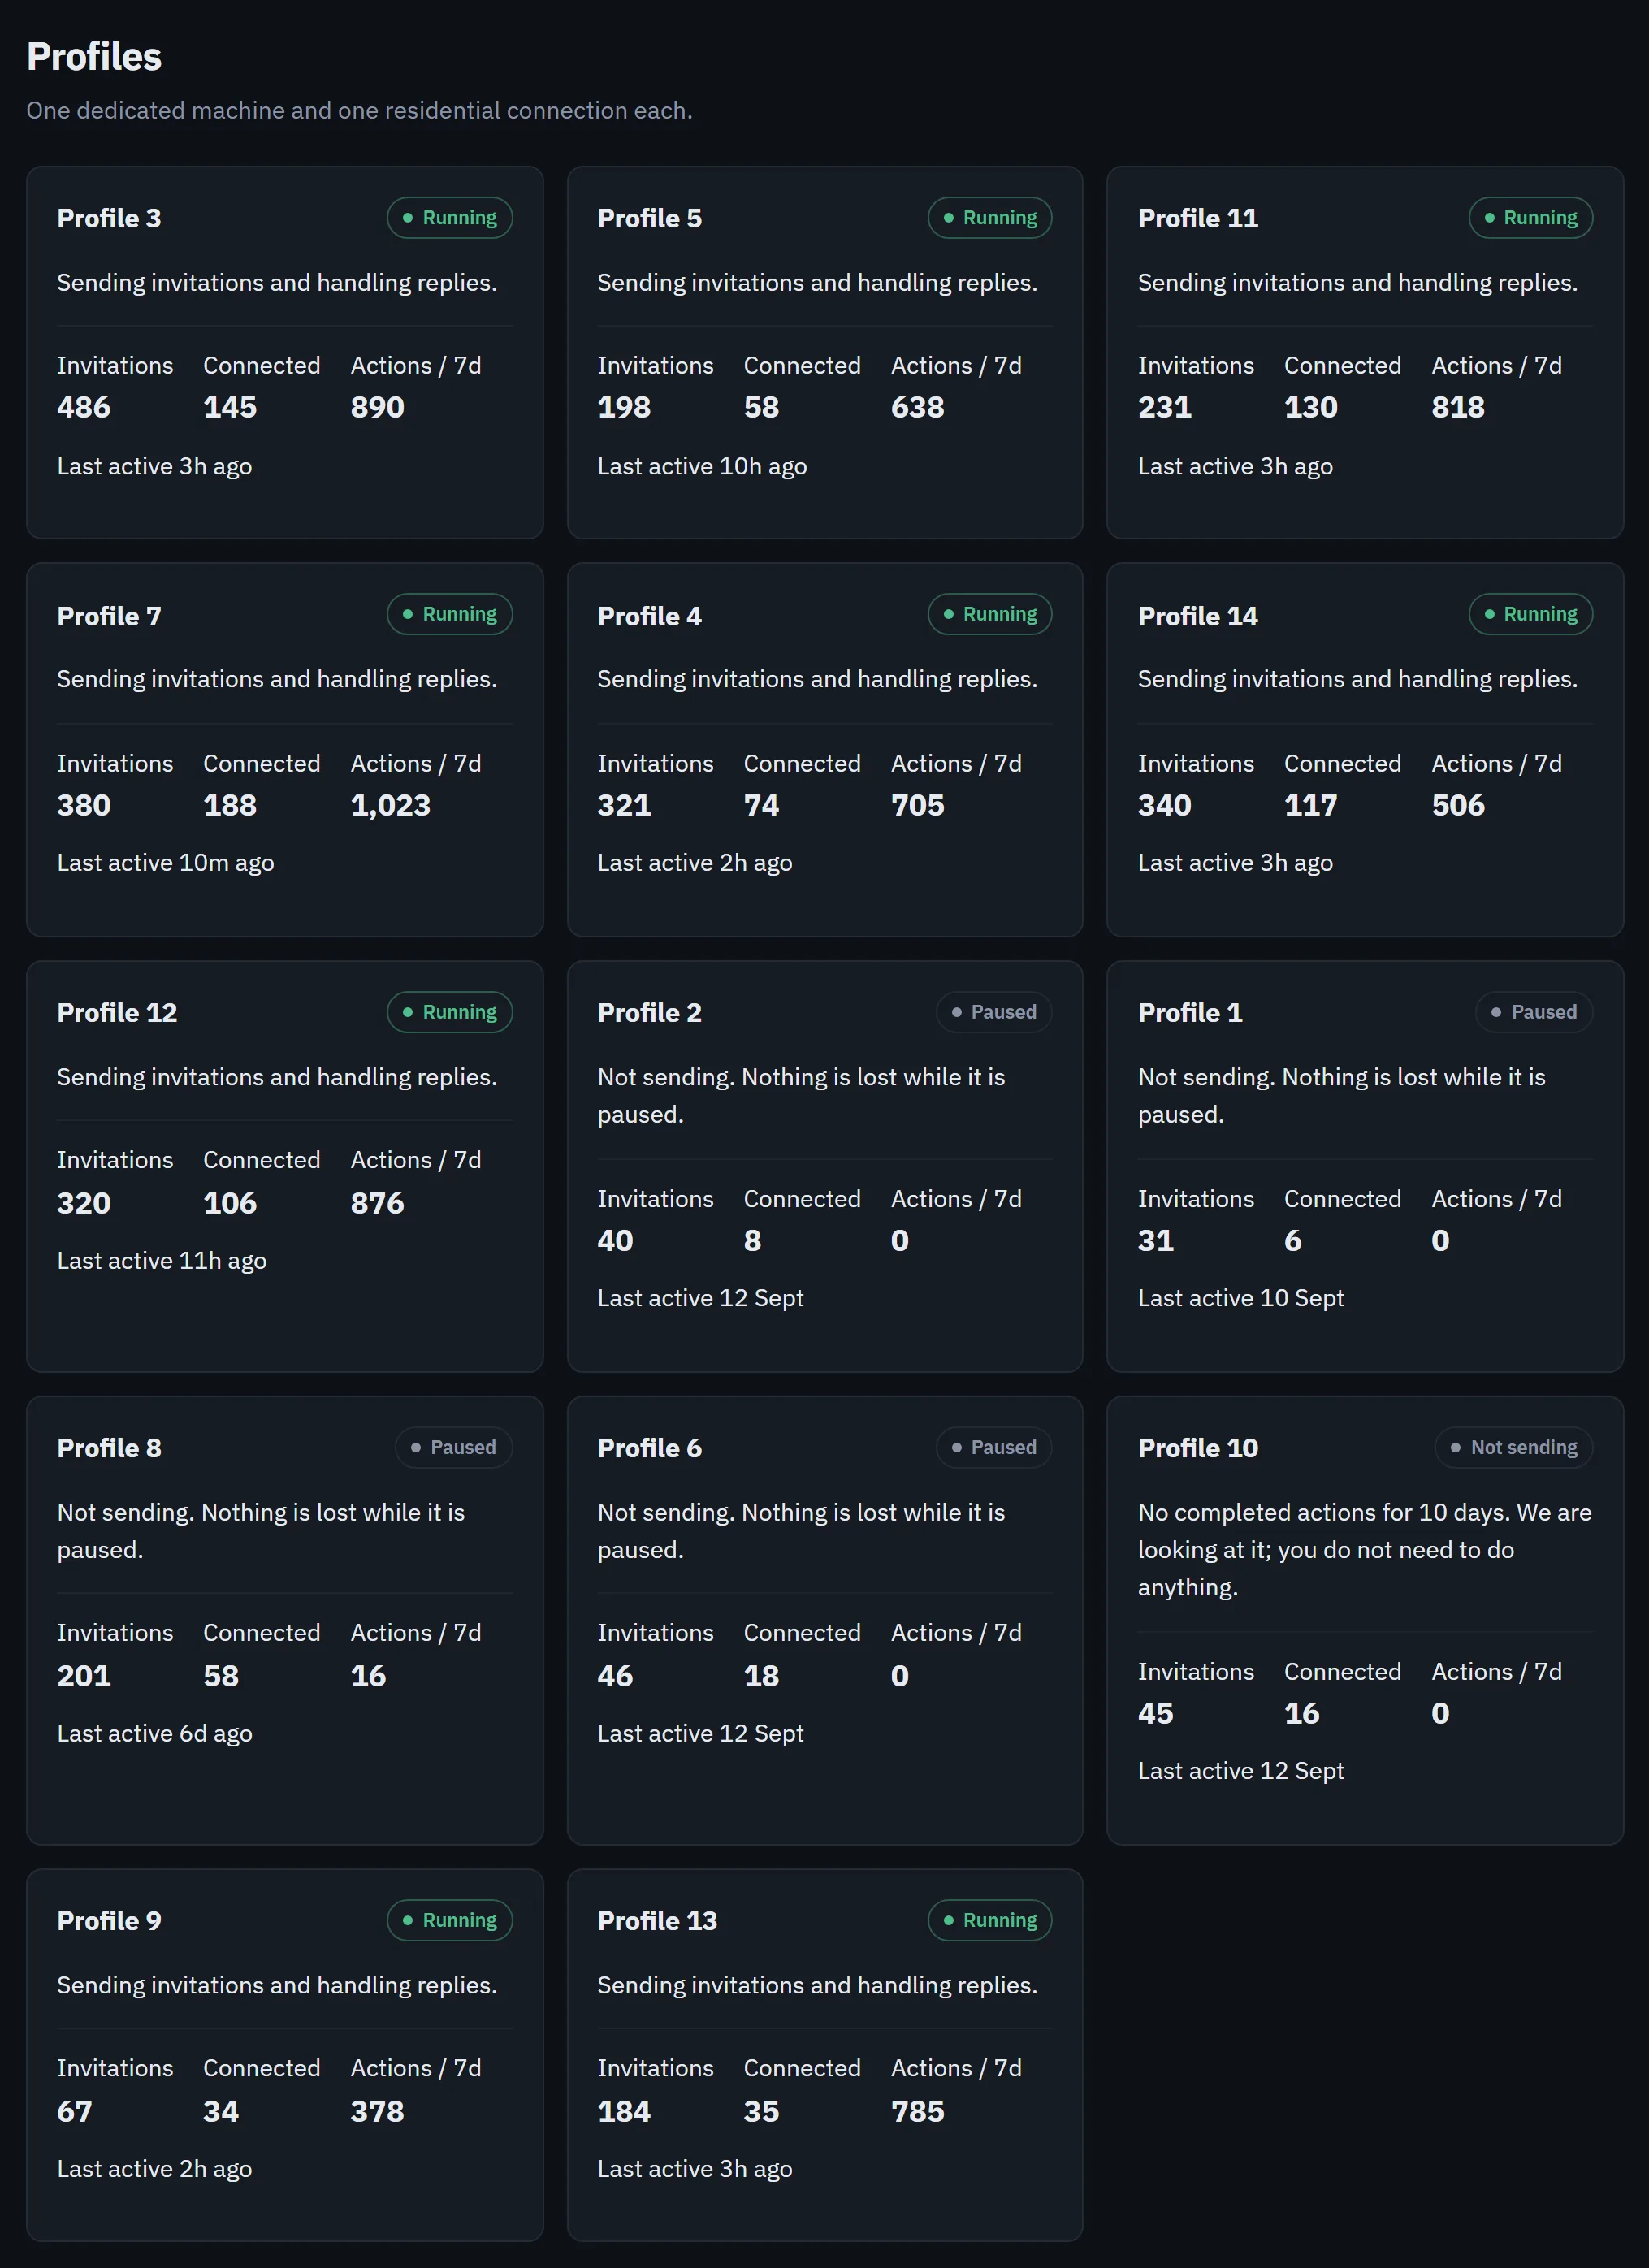The image size is (1649, 2268).
Task: Open the Profile 12 card title
Action: (x=117, y=1013)
